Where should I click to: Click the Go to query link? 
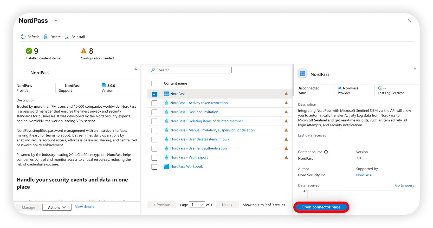coord(405,185)
